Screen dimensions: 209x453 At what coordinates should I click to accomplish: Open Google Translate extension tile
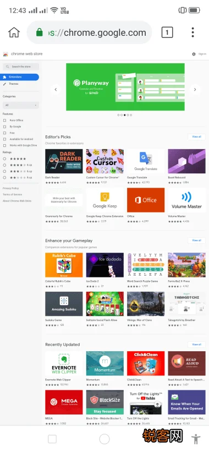click(146, 161)
